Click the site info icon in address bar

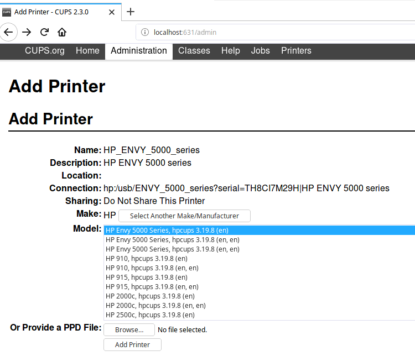coord(146,32)
